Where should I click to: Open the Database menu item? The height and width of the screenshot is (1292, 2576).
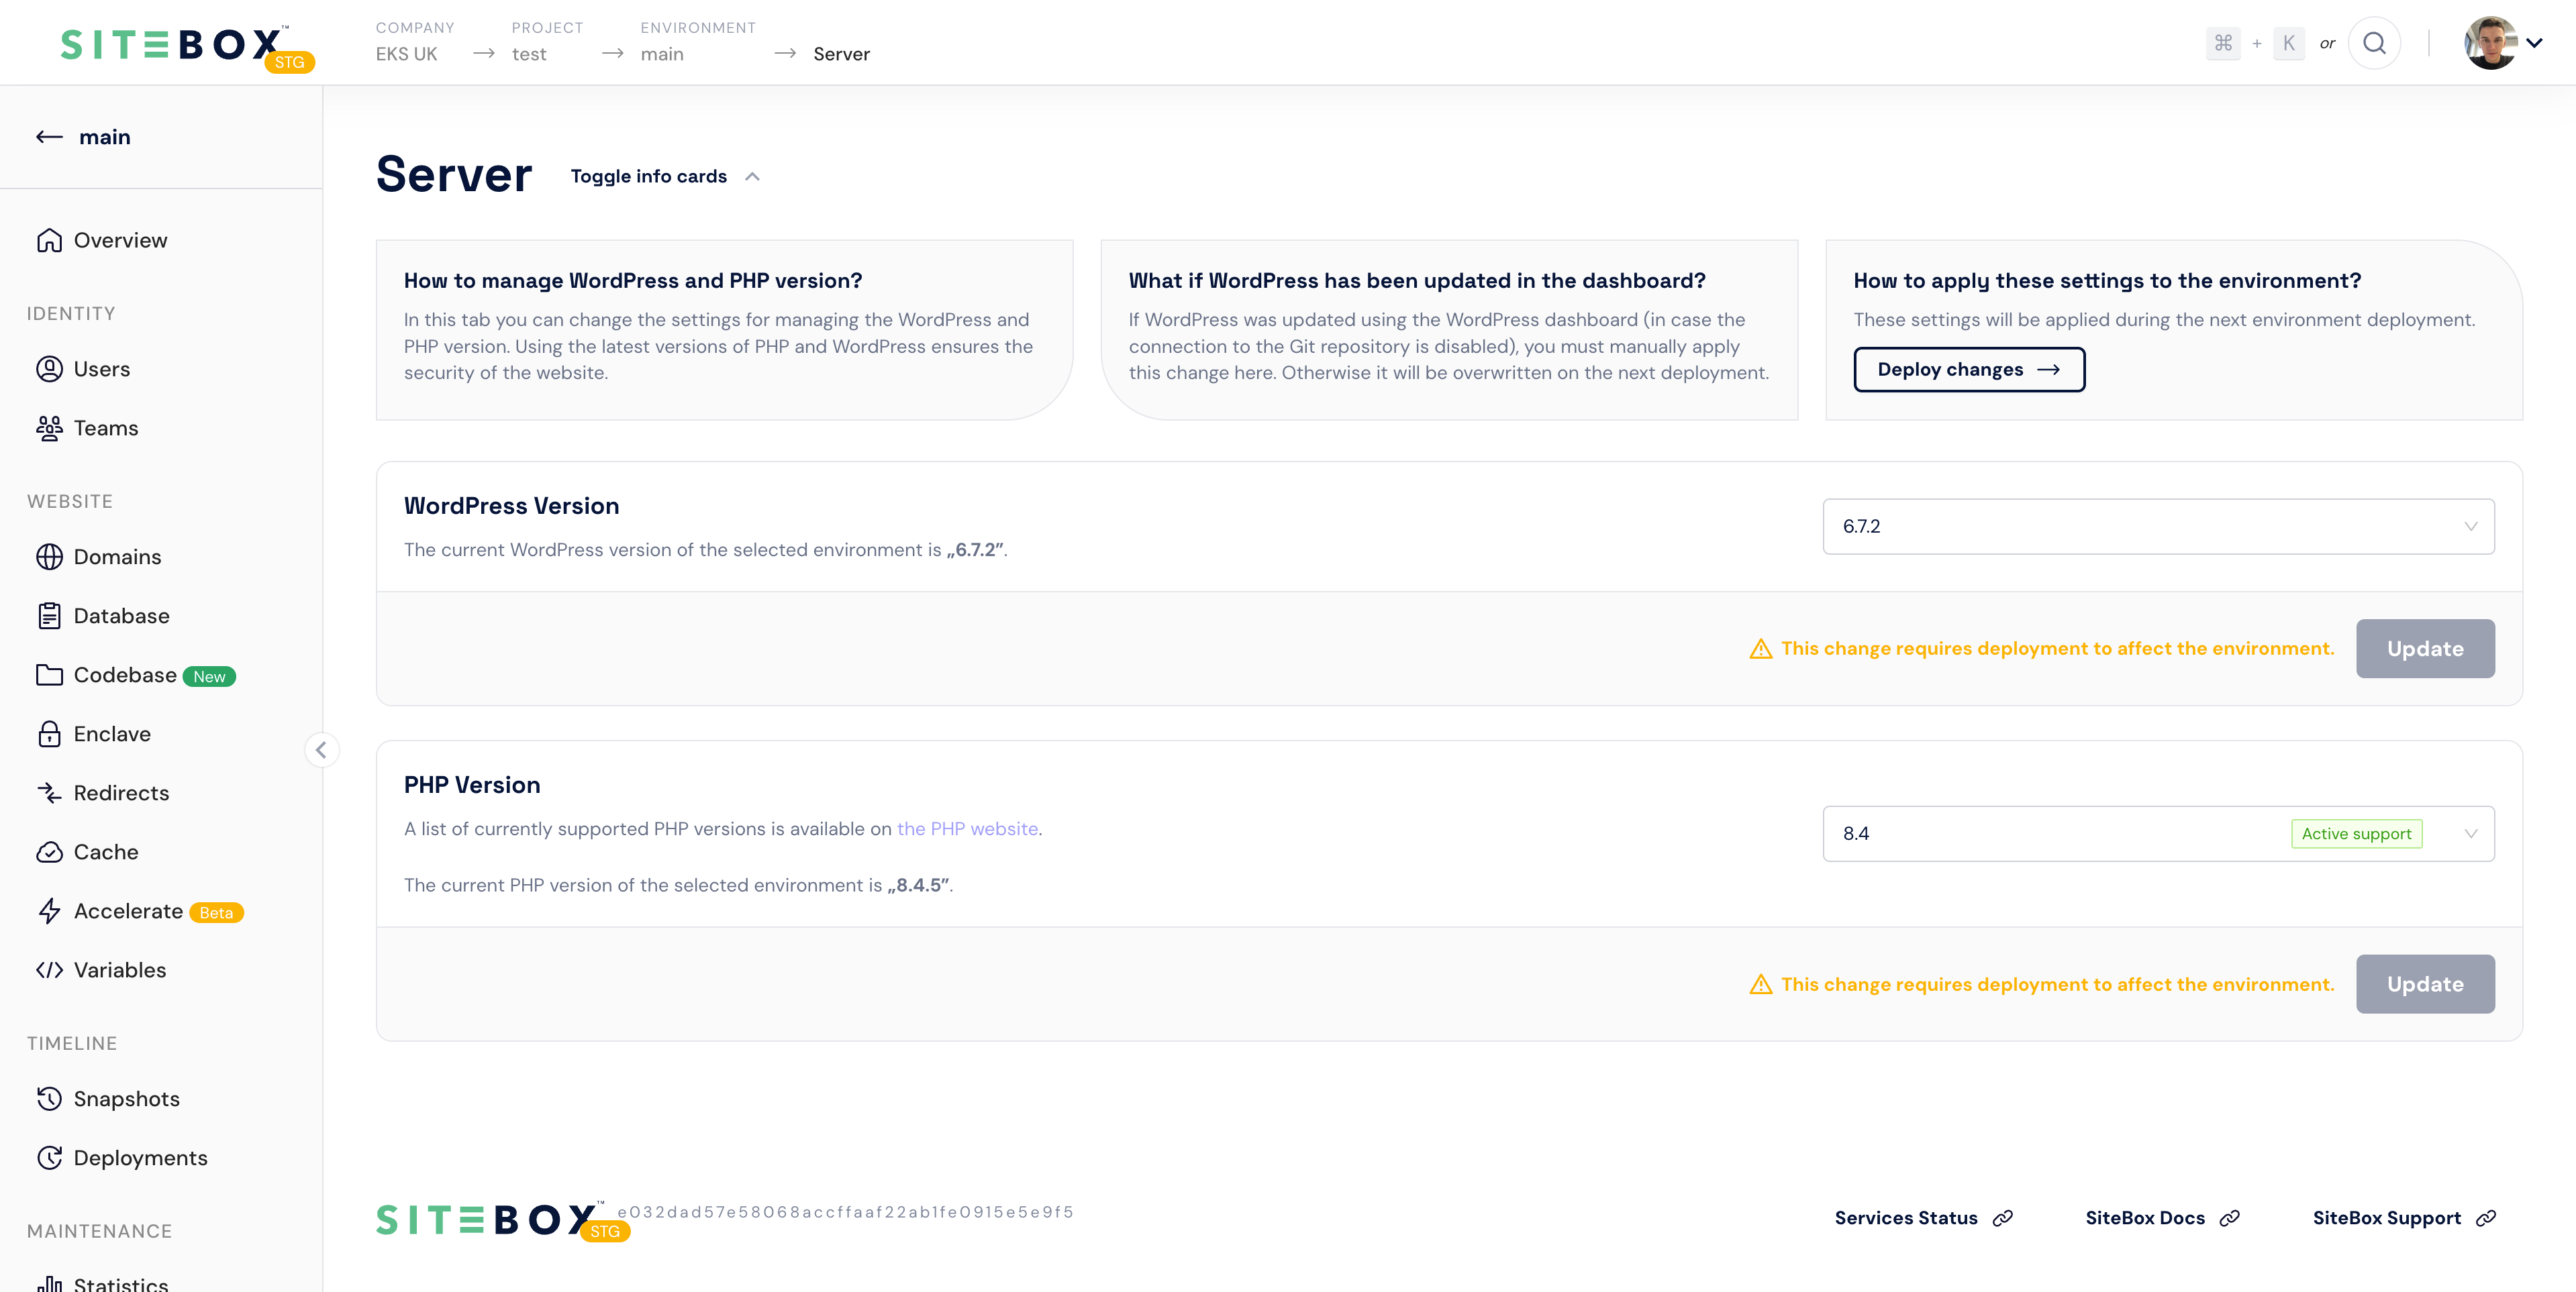coord(121,616)
